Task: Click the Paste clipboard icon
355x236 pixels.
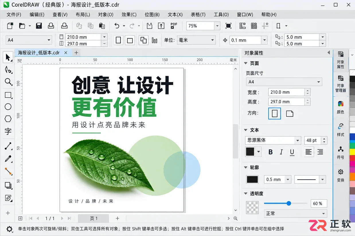Action: (102, 26)
